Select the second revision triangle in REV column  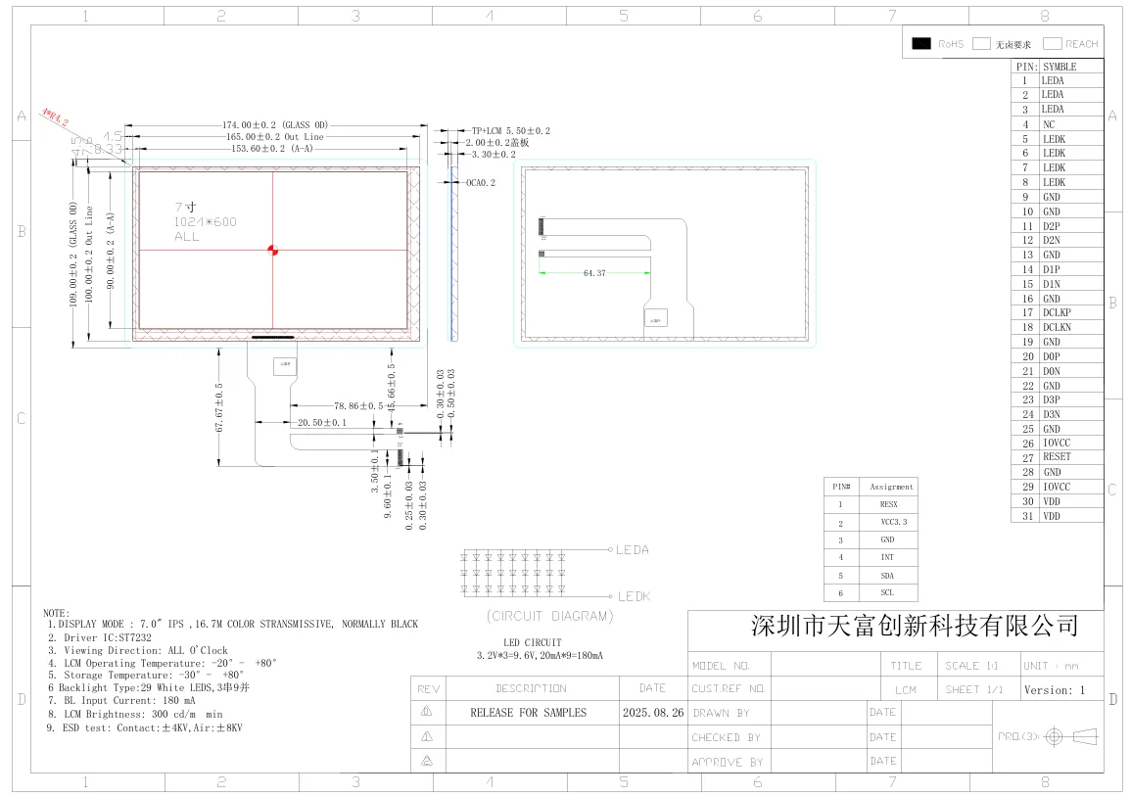426,736
